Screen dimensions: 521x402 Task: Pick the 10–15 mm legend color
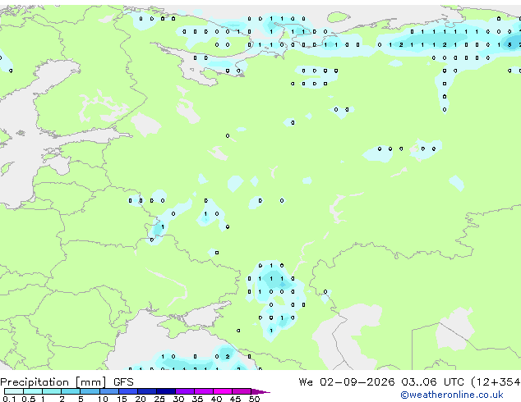point(109,391)
